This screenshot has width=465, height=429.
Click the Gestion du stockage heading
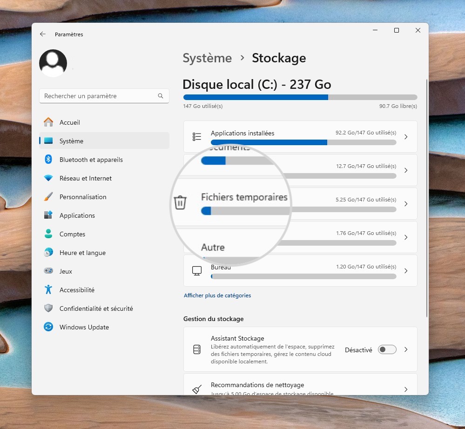tap(213, 319)
